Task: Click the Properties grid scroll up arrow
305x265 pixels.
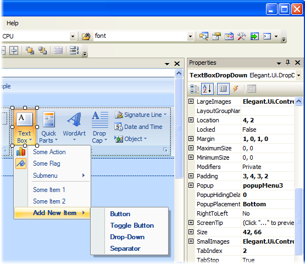Action: 298,101
